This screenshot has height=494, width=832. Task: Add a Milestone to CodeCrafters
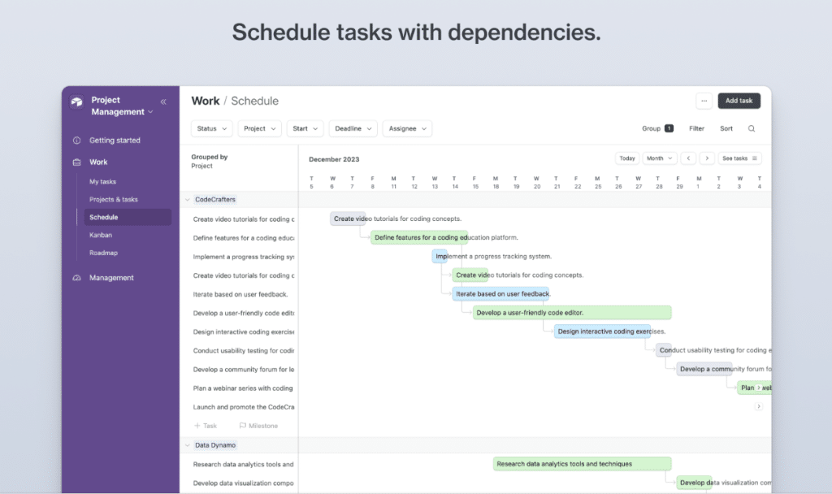(258, 426)
